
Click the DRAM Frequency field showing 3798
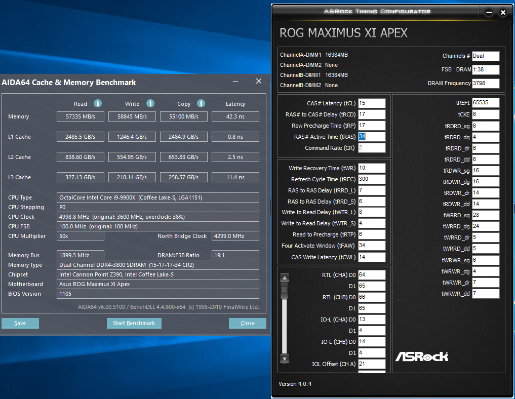click(486, 84)
